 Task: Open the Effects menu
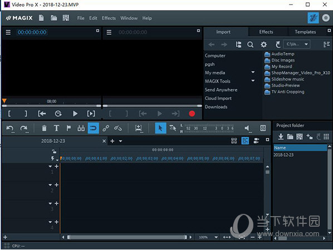click(x=109, y=18)
